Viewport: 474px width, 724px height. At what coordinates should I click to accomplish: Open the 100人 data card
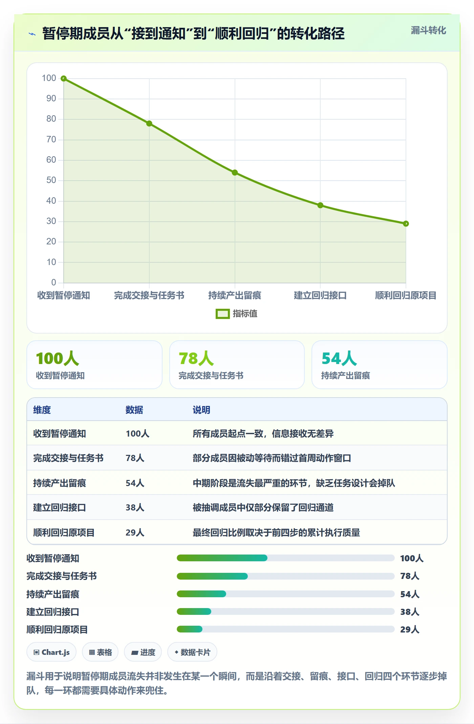pos(94,365)
